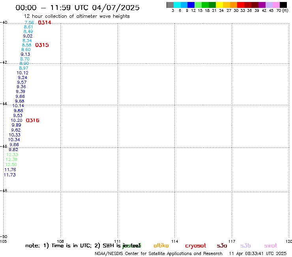Click the longitude axis label 111
The image size is (292, 257).
click(117, 241)
